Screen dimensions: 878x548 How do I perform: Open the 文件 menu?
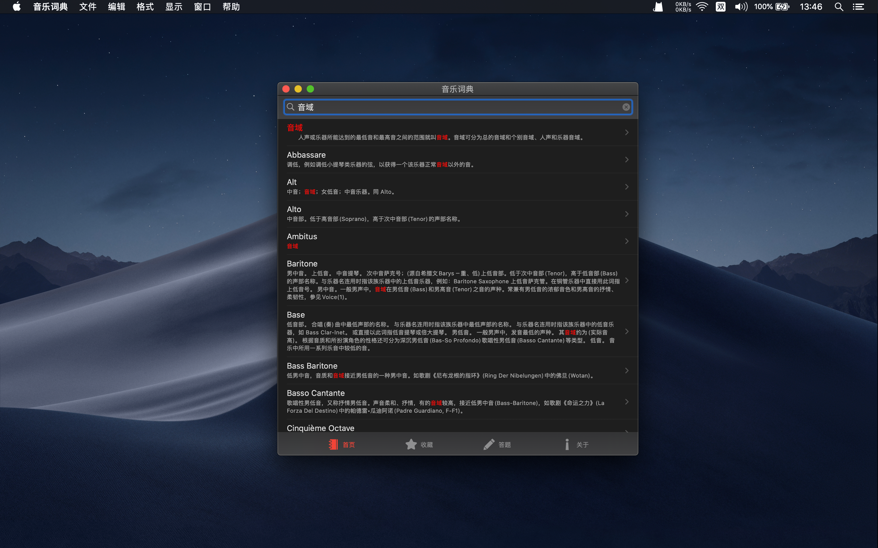(x=88, y=6)
